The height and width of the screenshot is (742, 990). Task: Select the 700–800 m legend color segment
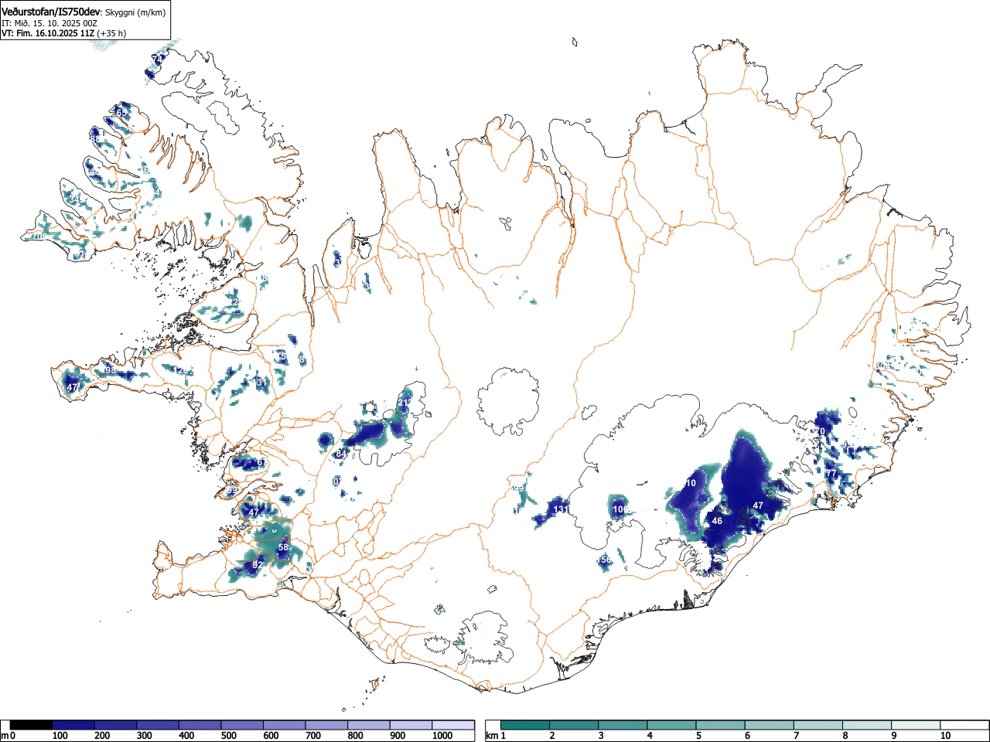[326, 725]
